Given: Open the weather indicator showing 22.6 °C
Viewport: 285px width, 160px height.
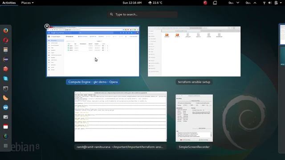Looking at the screenshot, I should pos(155,3).
